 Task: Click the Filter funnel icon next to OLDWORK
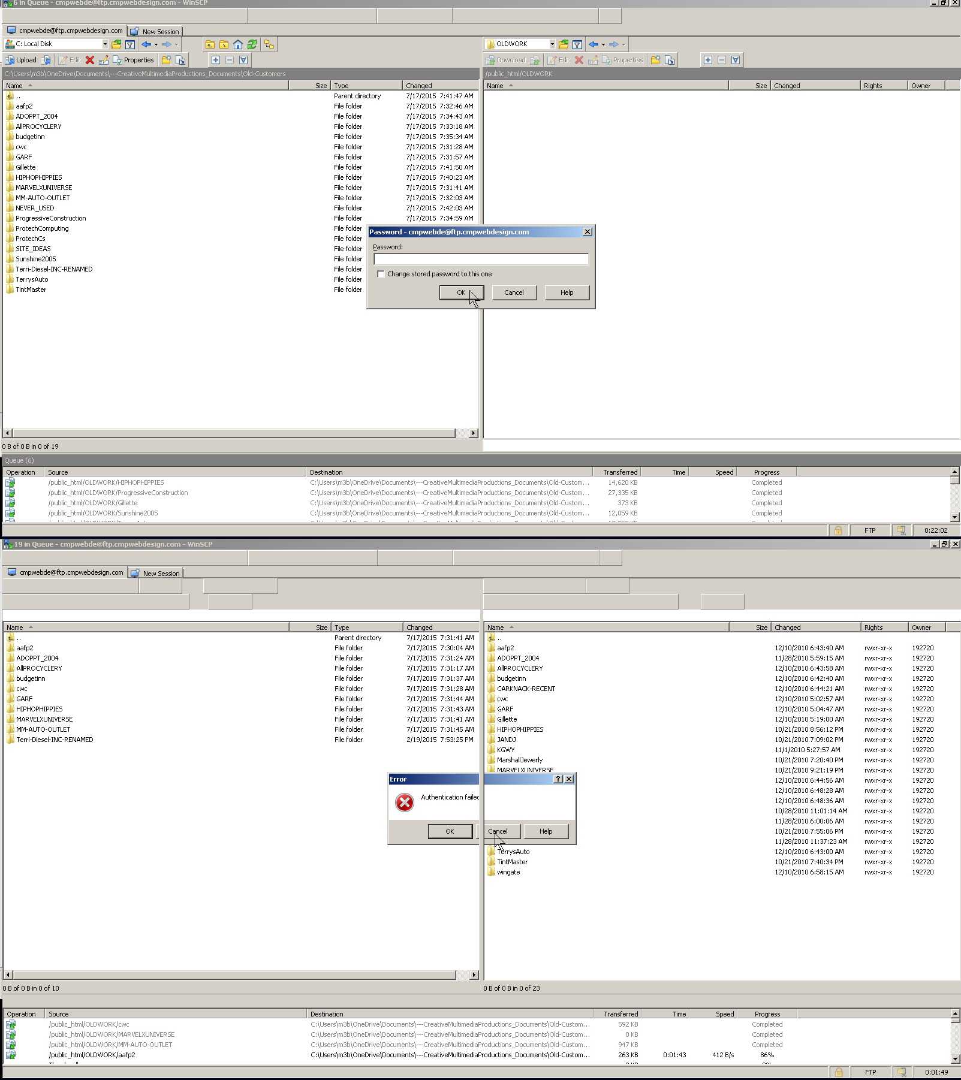(x=577, y=44)
